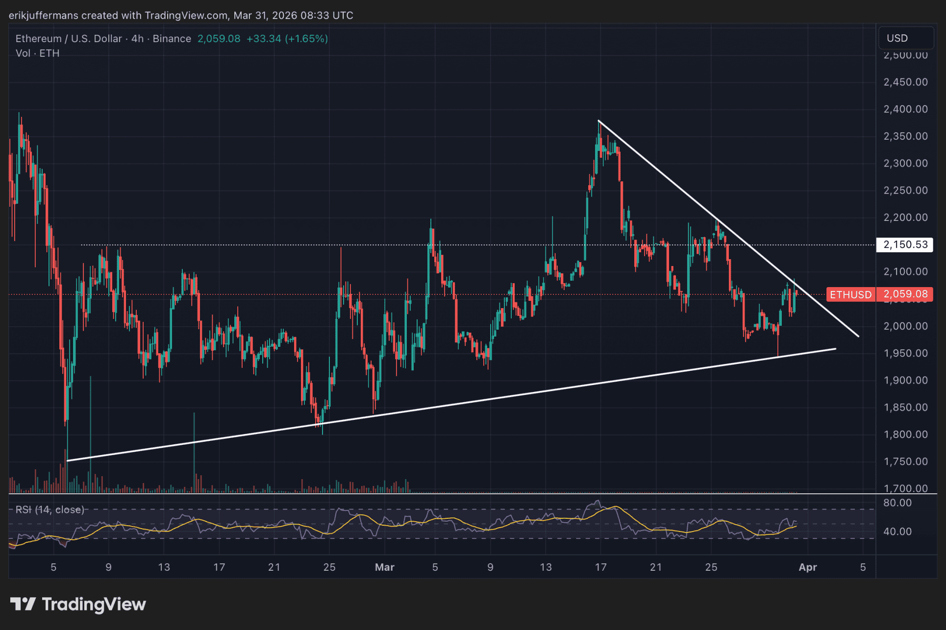
Task: Click the ETHUSD red price tag
Action: coord(850,294)
